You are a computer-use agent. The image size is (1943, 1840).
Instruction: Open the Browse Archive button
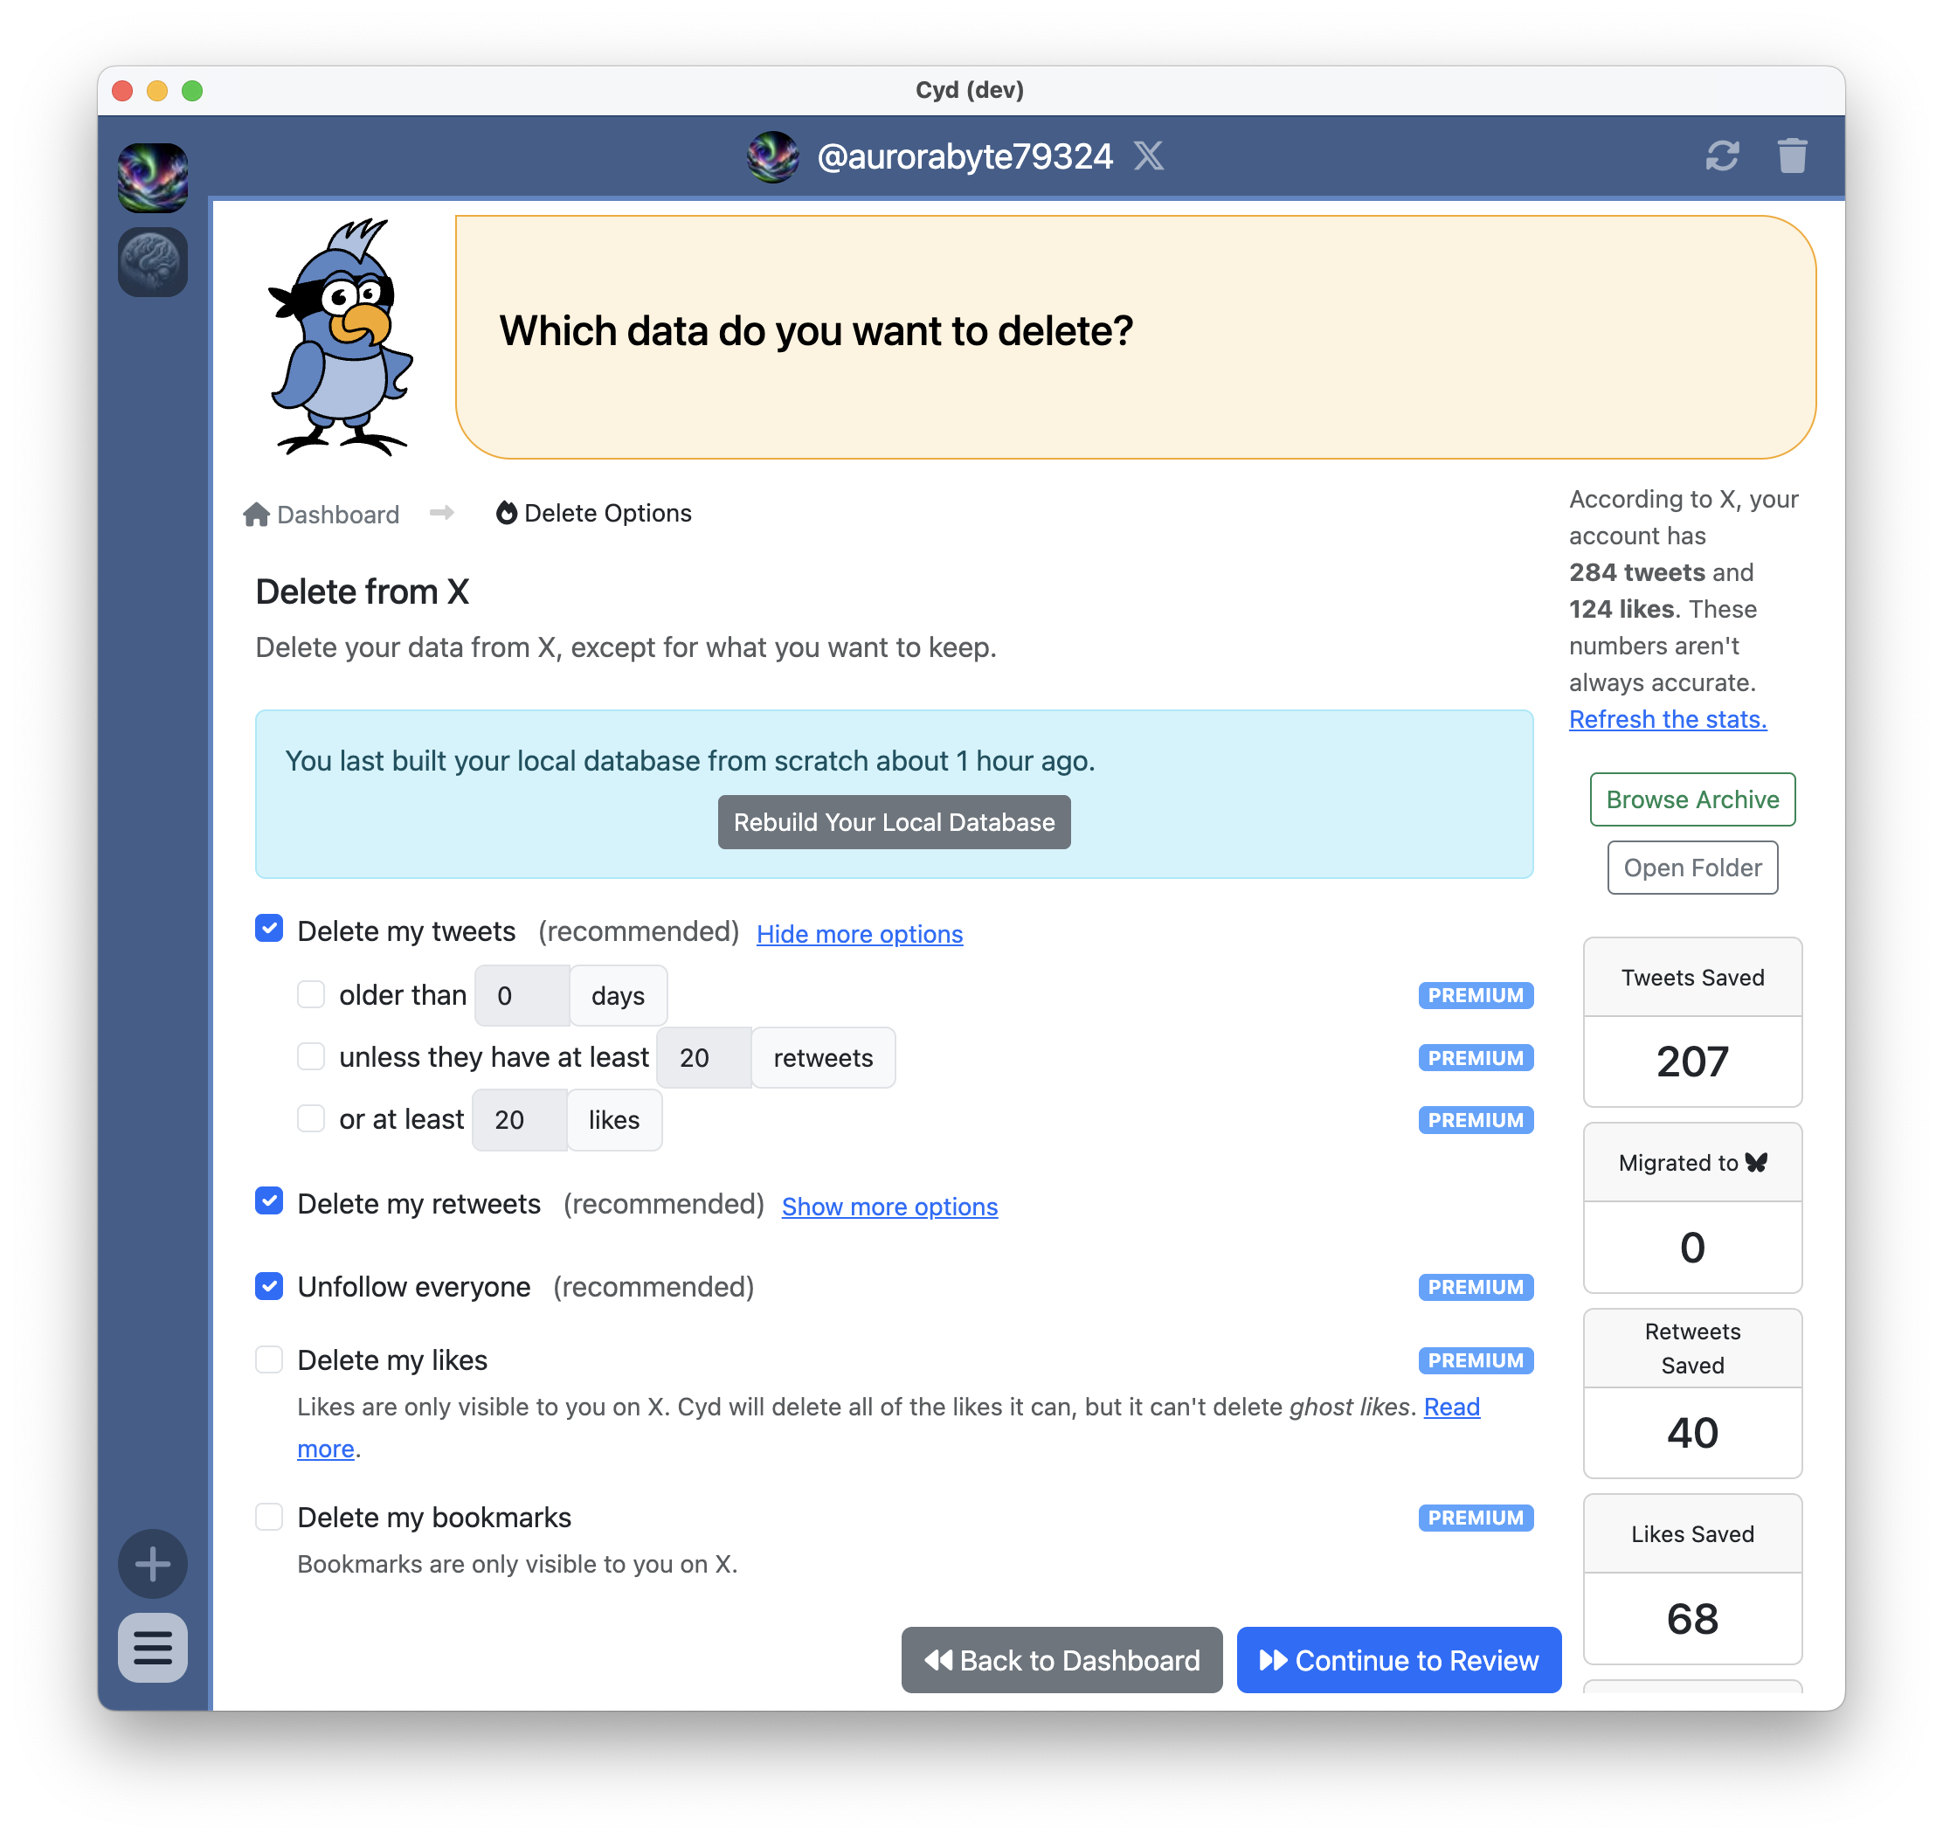click(1692, 799)
